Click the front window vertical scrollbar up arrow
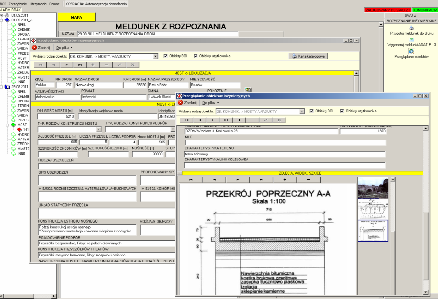Image resolution: width=438 pixels, height=299 pixels. pos(426,128)
